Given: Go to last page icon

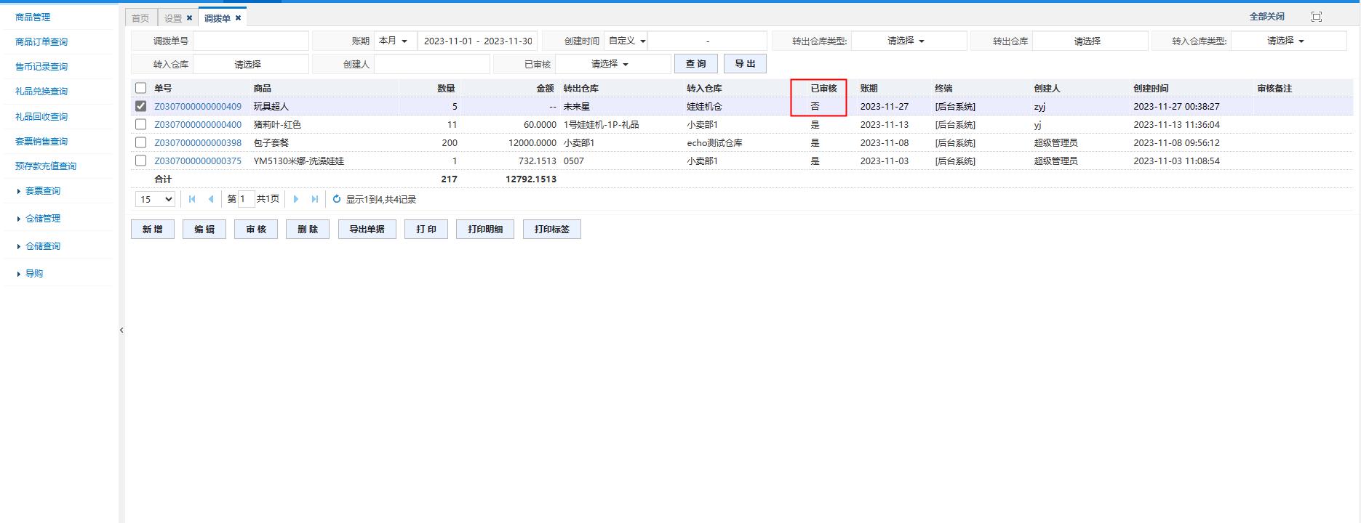Looking at the screenshot, I should [314, 199].
